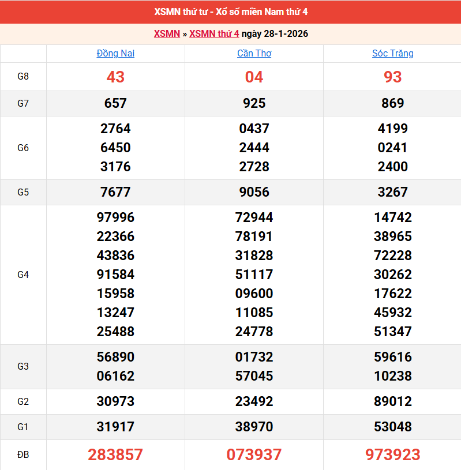Click G8 result 93 for Sóc Trăng
Screen dimensions: 461x470
392,77
